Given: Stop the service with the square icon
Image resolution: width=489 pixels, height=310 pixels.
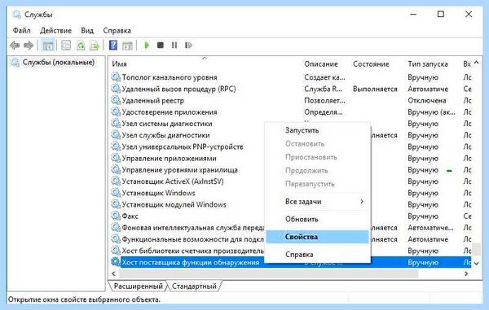Looking at the screenshot, I should [161, 46].
